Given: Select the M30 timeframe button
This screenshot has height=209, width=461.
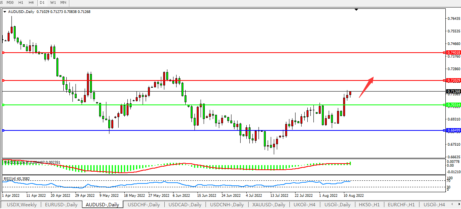Looking at the screenshot, I should (10, 3).
